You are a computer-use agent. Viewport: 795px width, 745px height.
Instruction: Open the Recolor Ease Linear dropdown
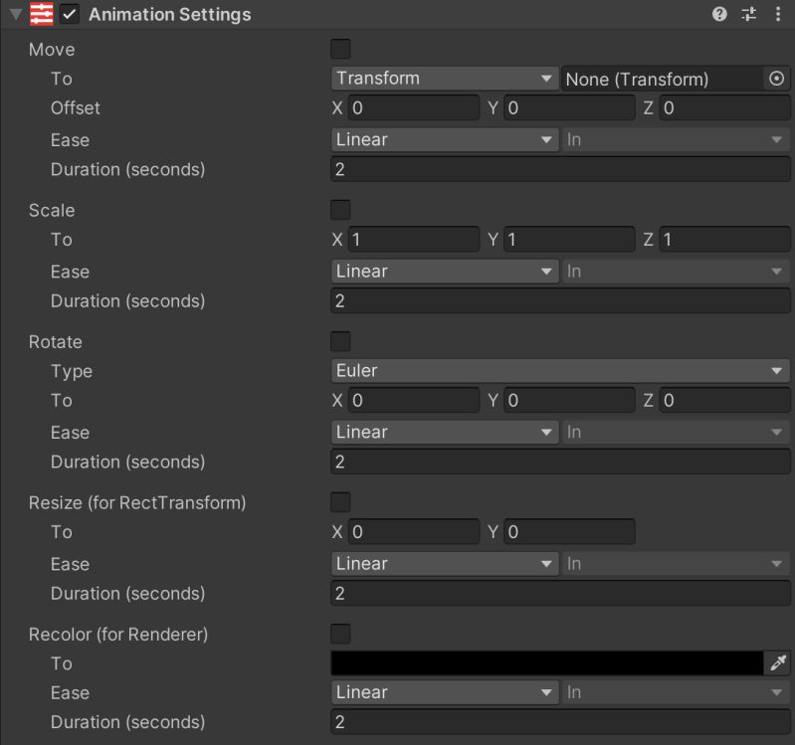coord(445,692)
